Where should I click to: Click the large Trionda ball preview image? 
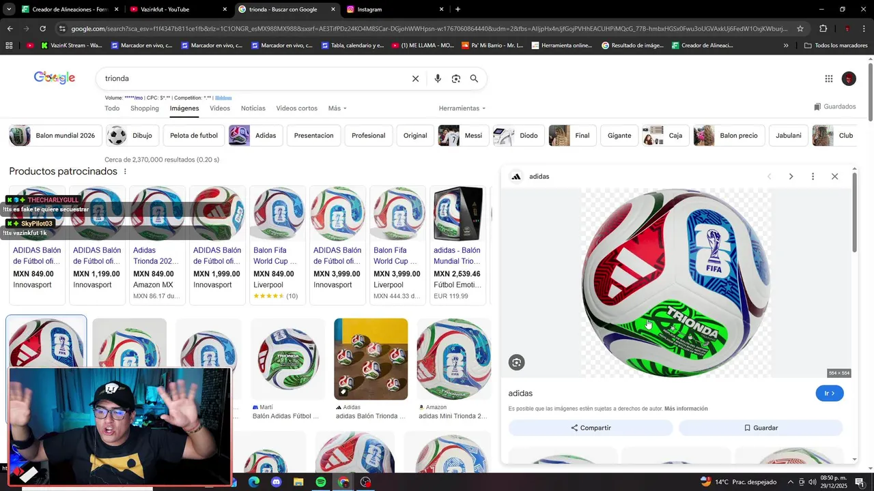tap(676, 283)
